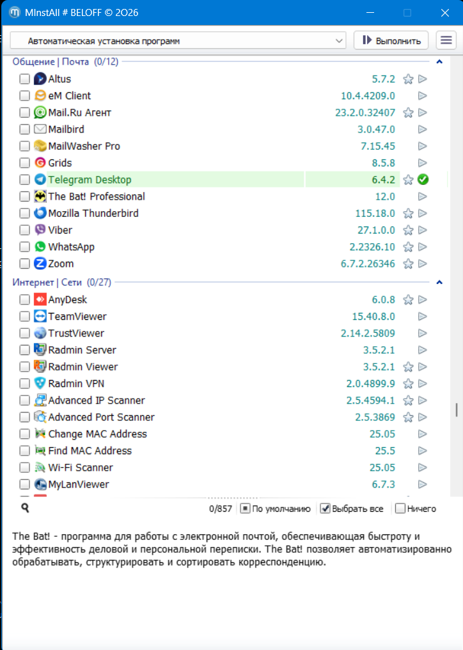Click the Почта category link

tap(75, 62)
